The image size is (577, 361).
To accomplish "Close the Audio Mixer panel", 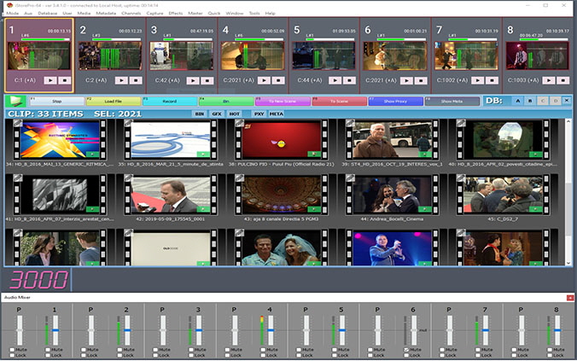I will pos(570,297).
